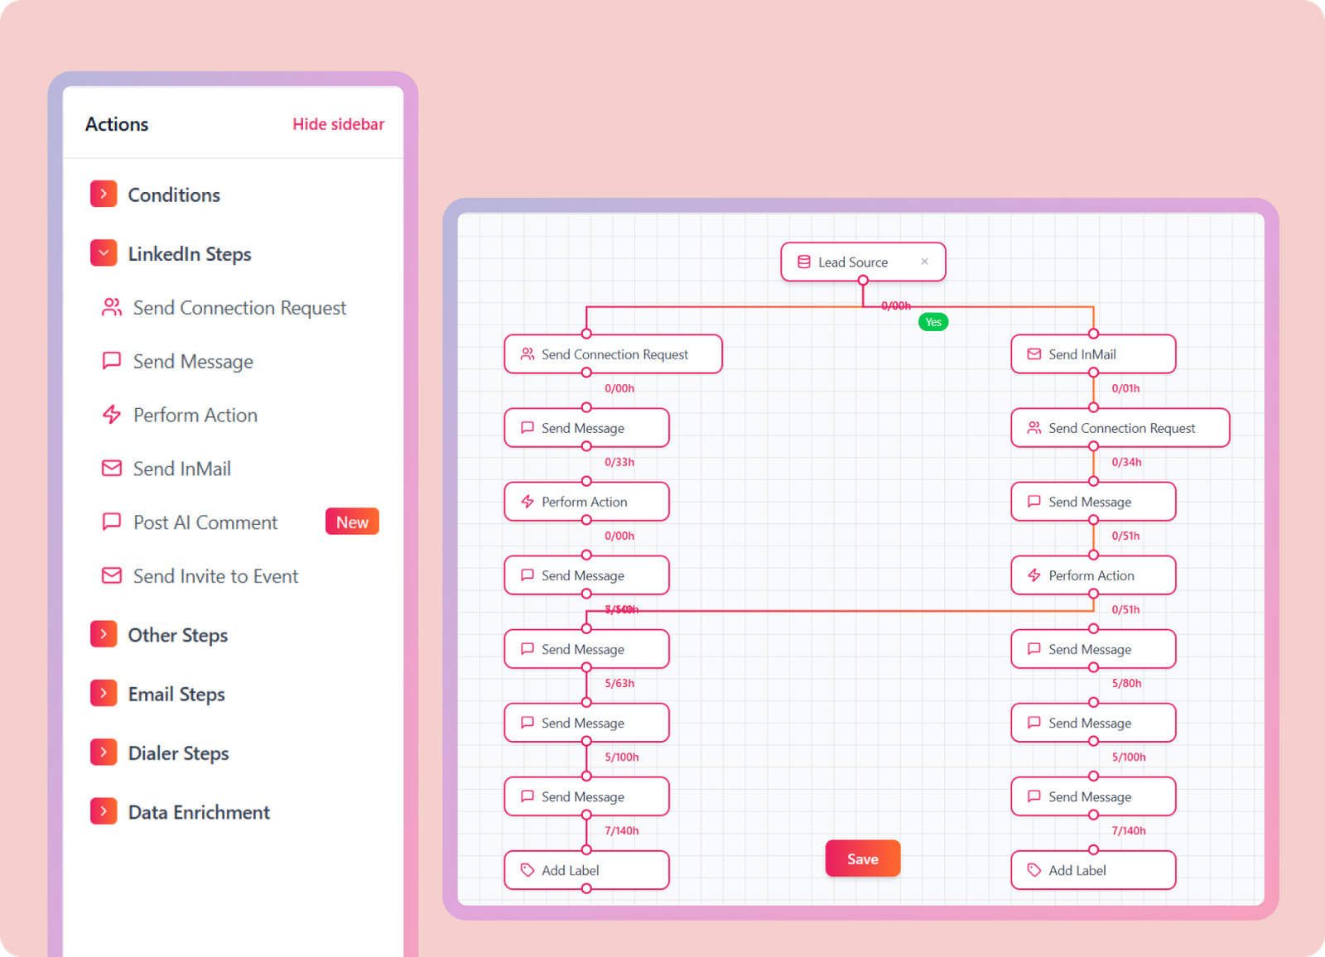Image resolution: width=1325 pixels, height=957 pixels.
Task: Click the Send Invite to Event envelope icon
Action: [111, 575]
